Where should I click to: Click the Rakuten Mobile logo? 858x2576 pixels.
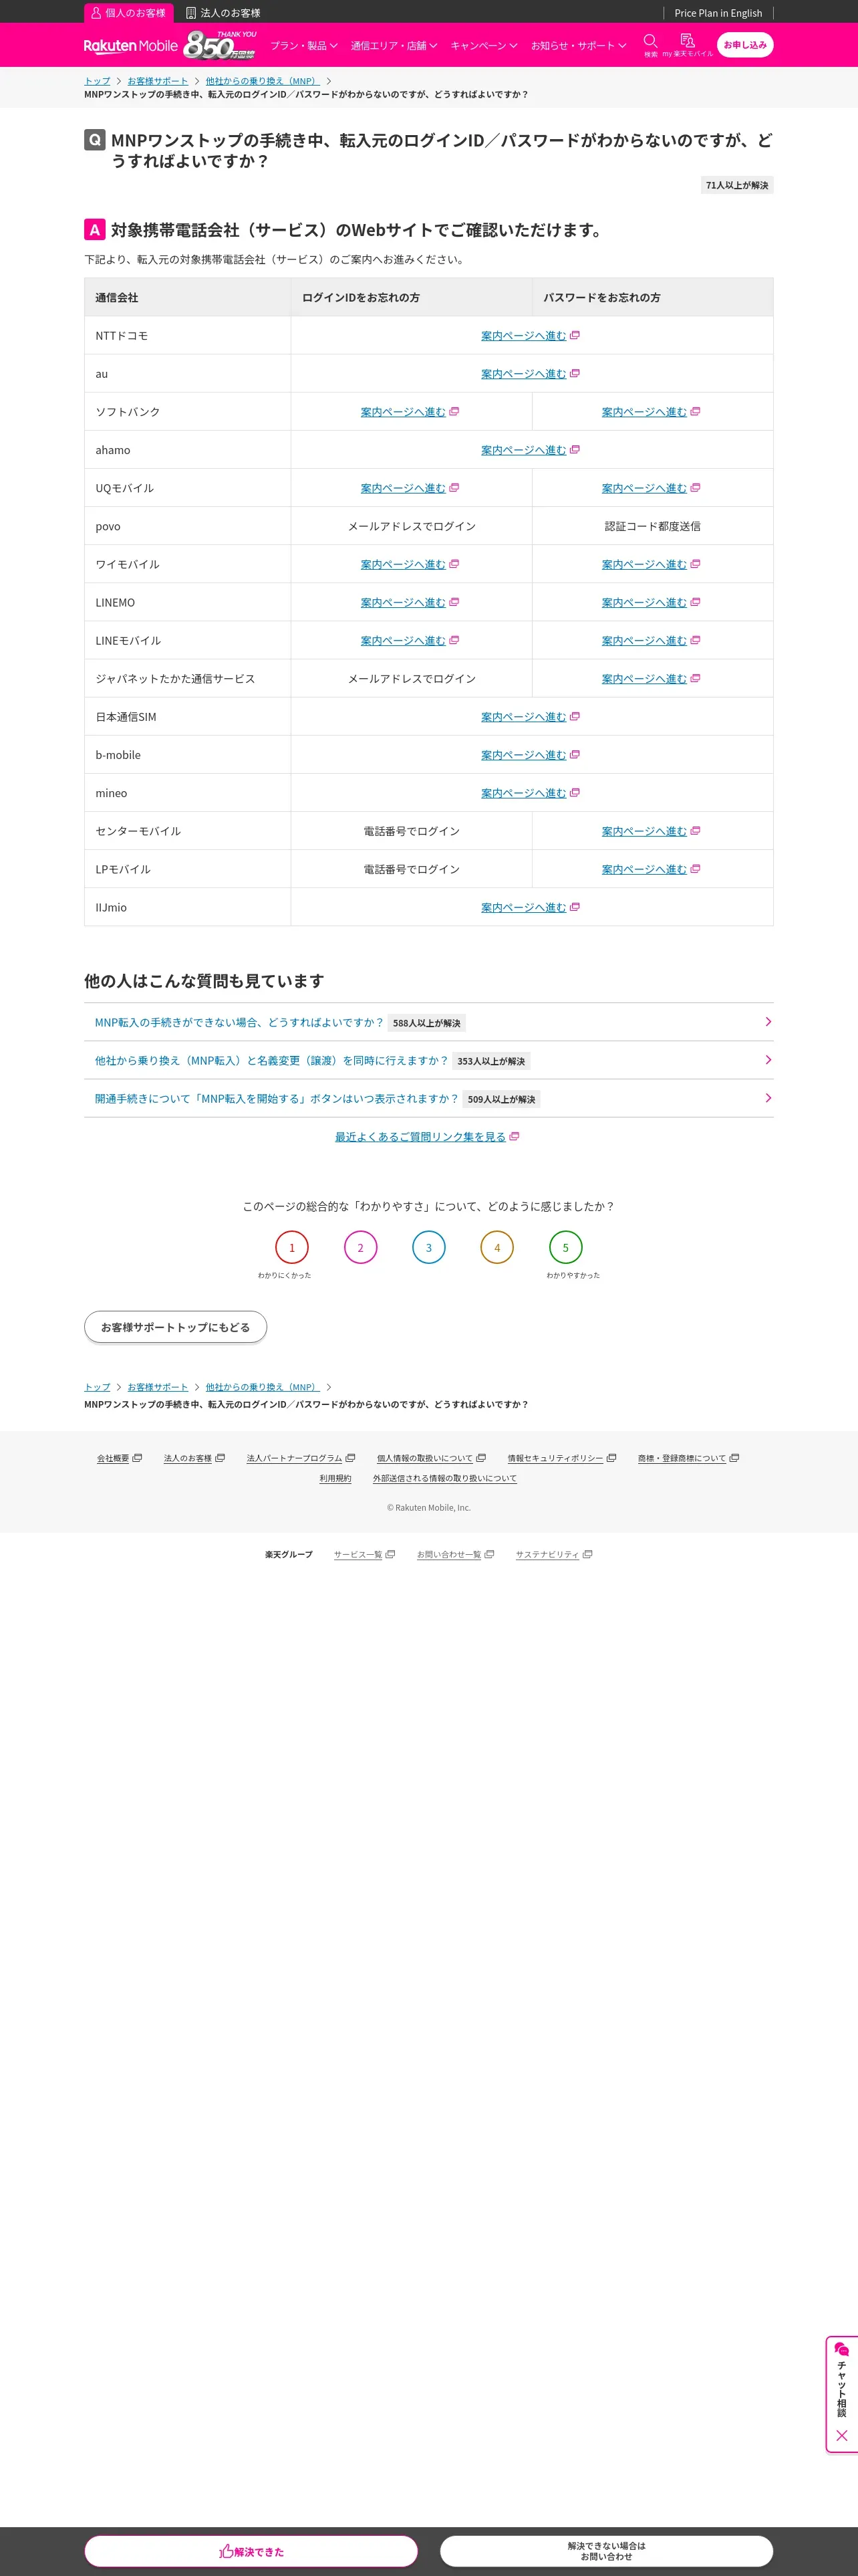click(x=131, y=45)
